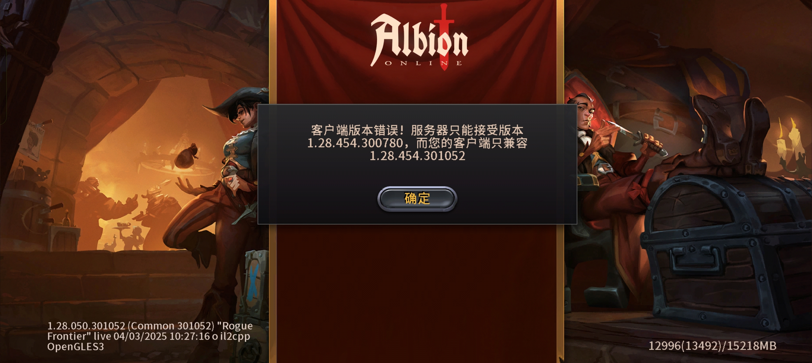
Task: Click the red sword in the logo
Action: (444, 37)
